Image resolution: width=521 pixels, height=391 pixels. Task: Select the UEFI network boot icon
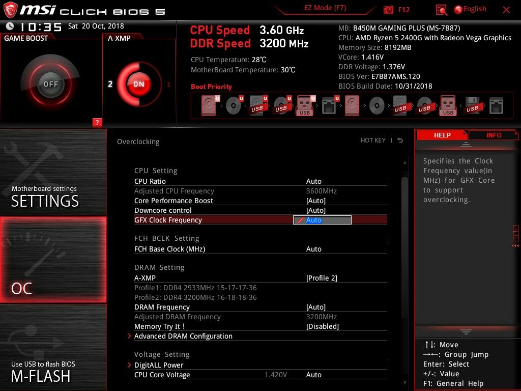(x=330, y=106)
